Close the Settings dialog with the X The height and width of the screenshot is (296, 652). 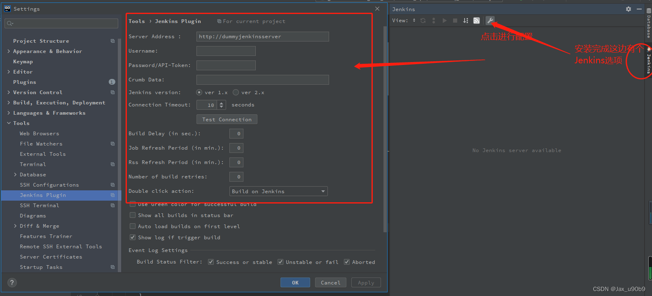[377, 9]
